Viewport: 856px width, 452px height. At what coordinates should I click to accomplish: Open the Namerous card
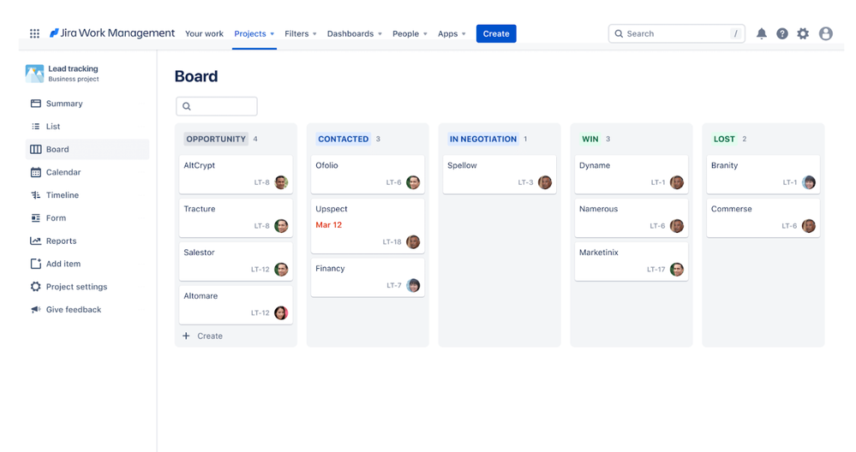(x=632, y=217)
